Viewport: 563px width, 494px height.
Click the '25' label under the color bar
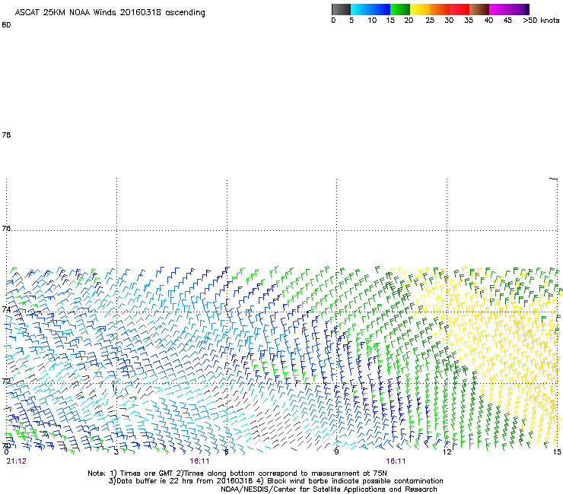[x=430, y=21]
